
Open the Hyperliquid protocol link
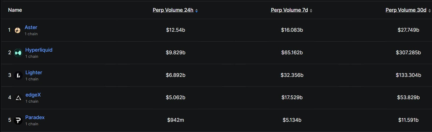pos(39,50)
